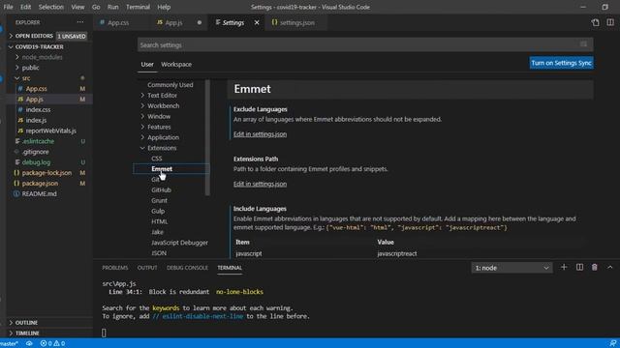Edit Exclude Languages in settings.json link
This screenshot has height=348, width=620.
coord(260,134)
